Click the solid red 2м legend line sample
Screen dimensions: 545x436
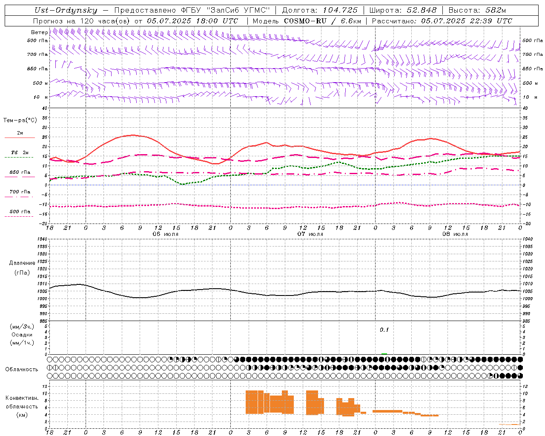tap(20, 138)
